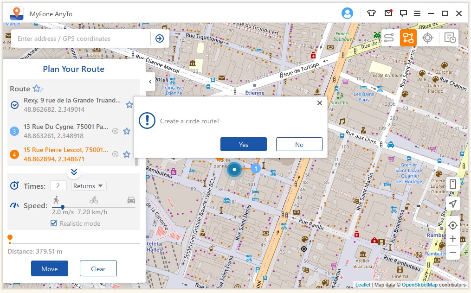Open the mail notifications icon
This screenshot has width=471, height=293.
[x=388, y=13]
